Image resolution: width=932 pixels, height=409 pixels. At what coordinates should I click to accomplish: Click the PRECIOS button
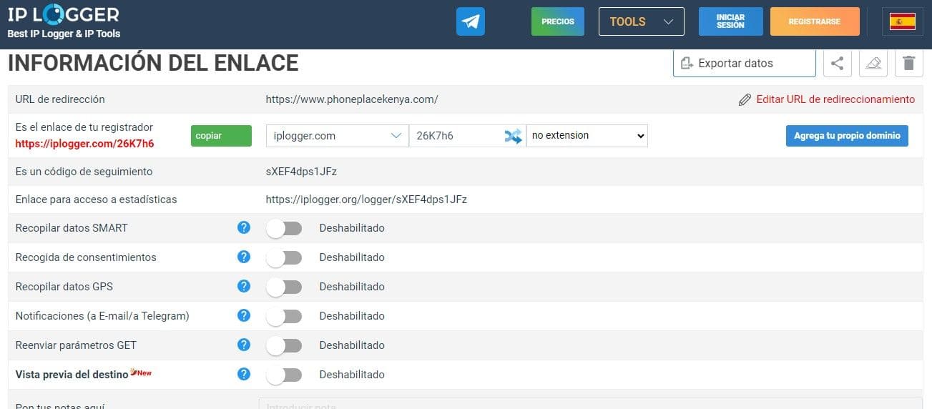[558, 21]
